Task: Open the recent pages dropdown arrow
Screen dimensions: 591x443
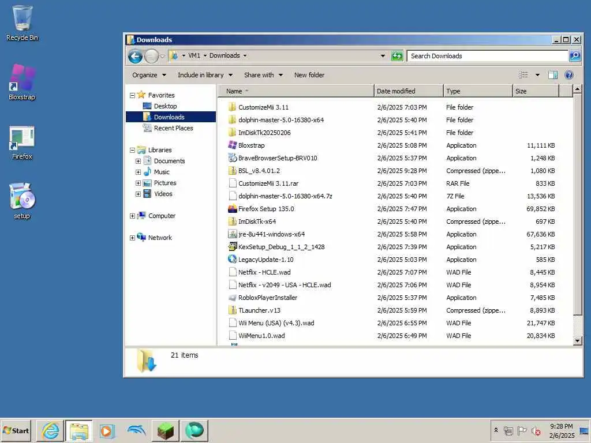Action: coord(162,56)
